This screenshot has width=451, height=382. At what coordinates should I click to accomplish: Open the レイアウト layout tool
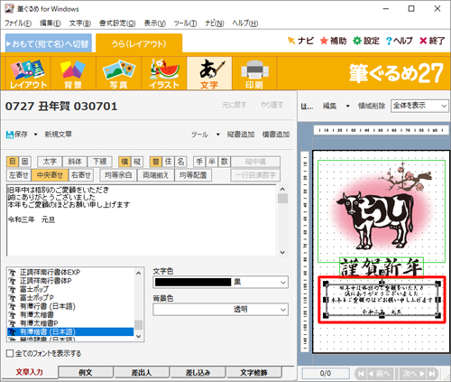pyautogui.click(x=28, y=74)
